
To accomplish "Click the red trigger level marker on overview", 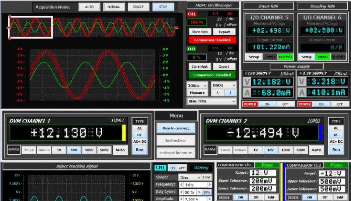I will tap(177, 28).
